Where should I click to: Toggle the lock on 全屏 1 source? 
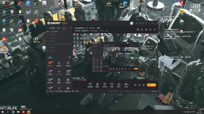click(50, 31)
